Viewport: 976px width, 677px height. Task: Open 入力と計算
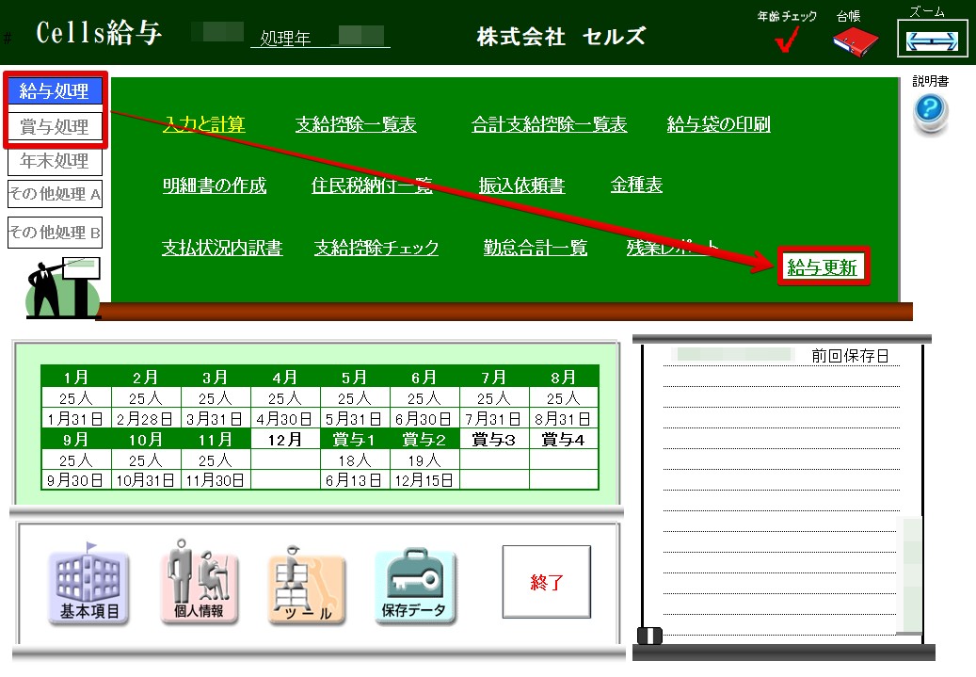pos(206,122)
